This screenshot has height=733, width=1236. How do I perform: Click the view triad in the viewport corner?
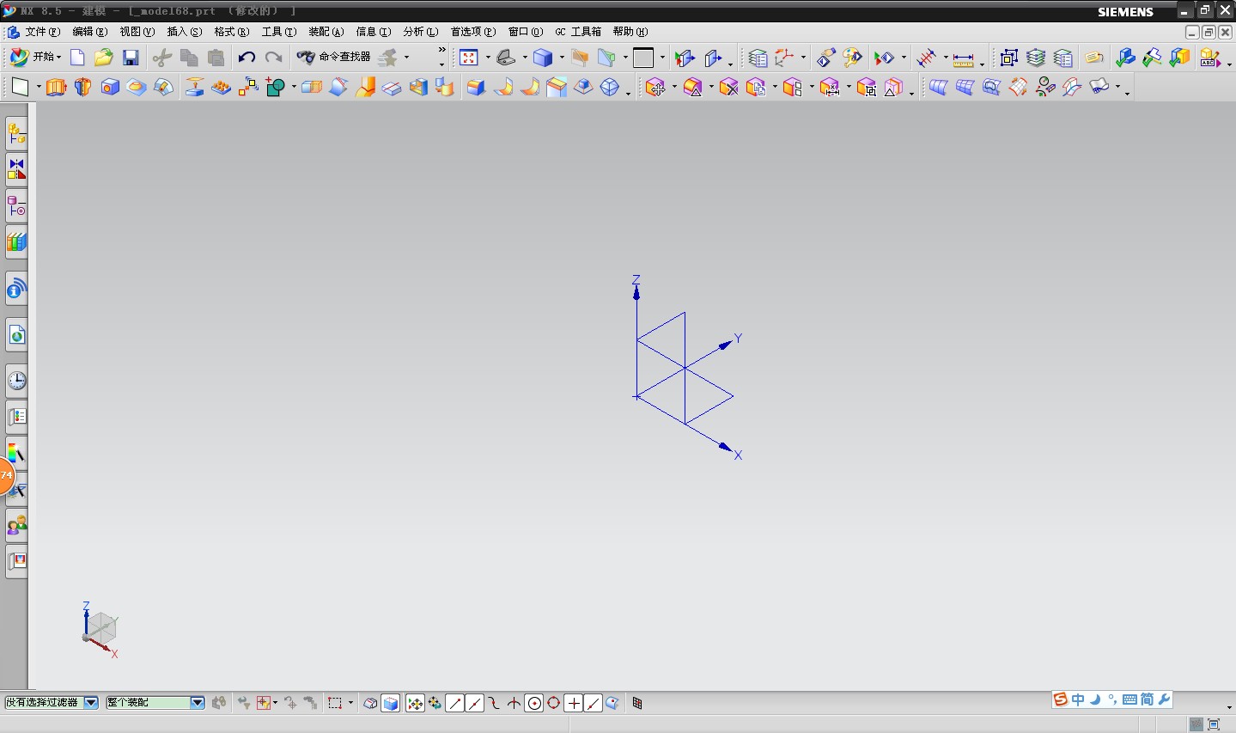(x=100, y=630)
